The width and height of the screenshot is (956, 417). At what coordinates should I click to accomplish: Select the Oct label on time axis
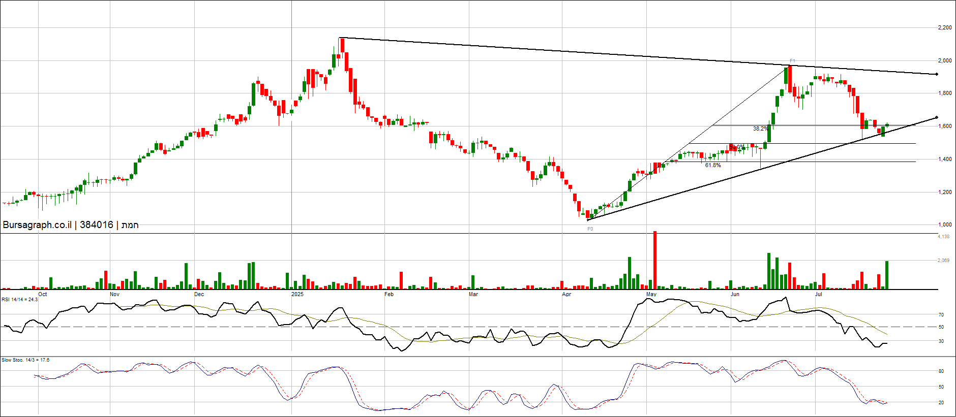[x=43, y=295]
